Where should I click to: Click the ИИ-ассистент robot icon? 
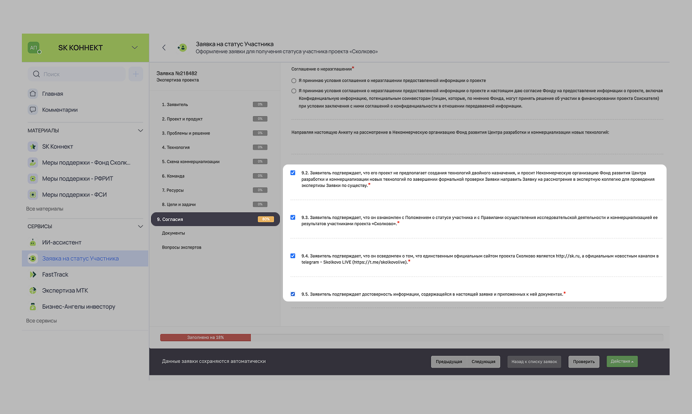click(33, 242)
